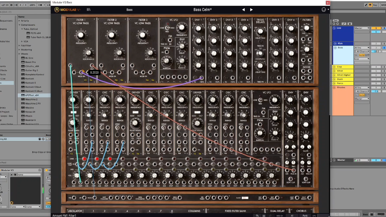Viewport: 386px width, 217px height.
Task: Click the Draw Mode pencil icon
Action: (x=366, y=5)
